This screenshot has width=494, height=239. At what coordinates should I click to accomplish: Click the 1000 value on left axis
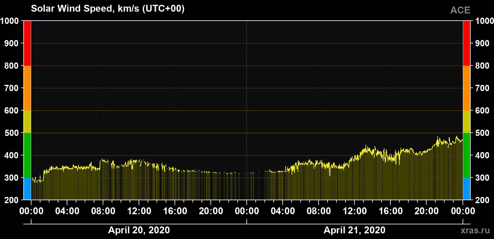click(x=9, y=21)
